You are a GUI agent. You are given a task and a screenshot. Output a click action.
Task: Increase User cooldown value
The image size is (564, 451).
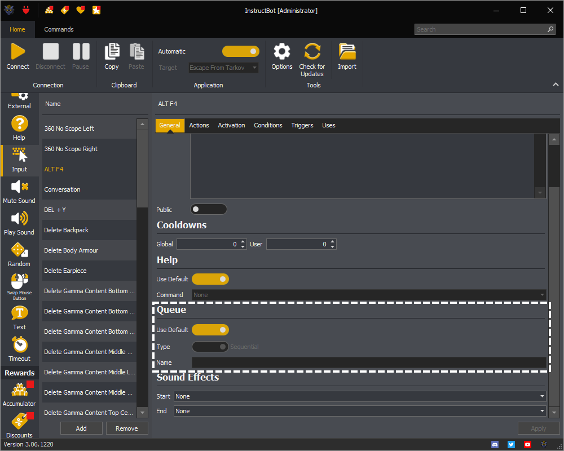(333, 242)
